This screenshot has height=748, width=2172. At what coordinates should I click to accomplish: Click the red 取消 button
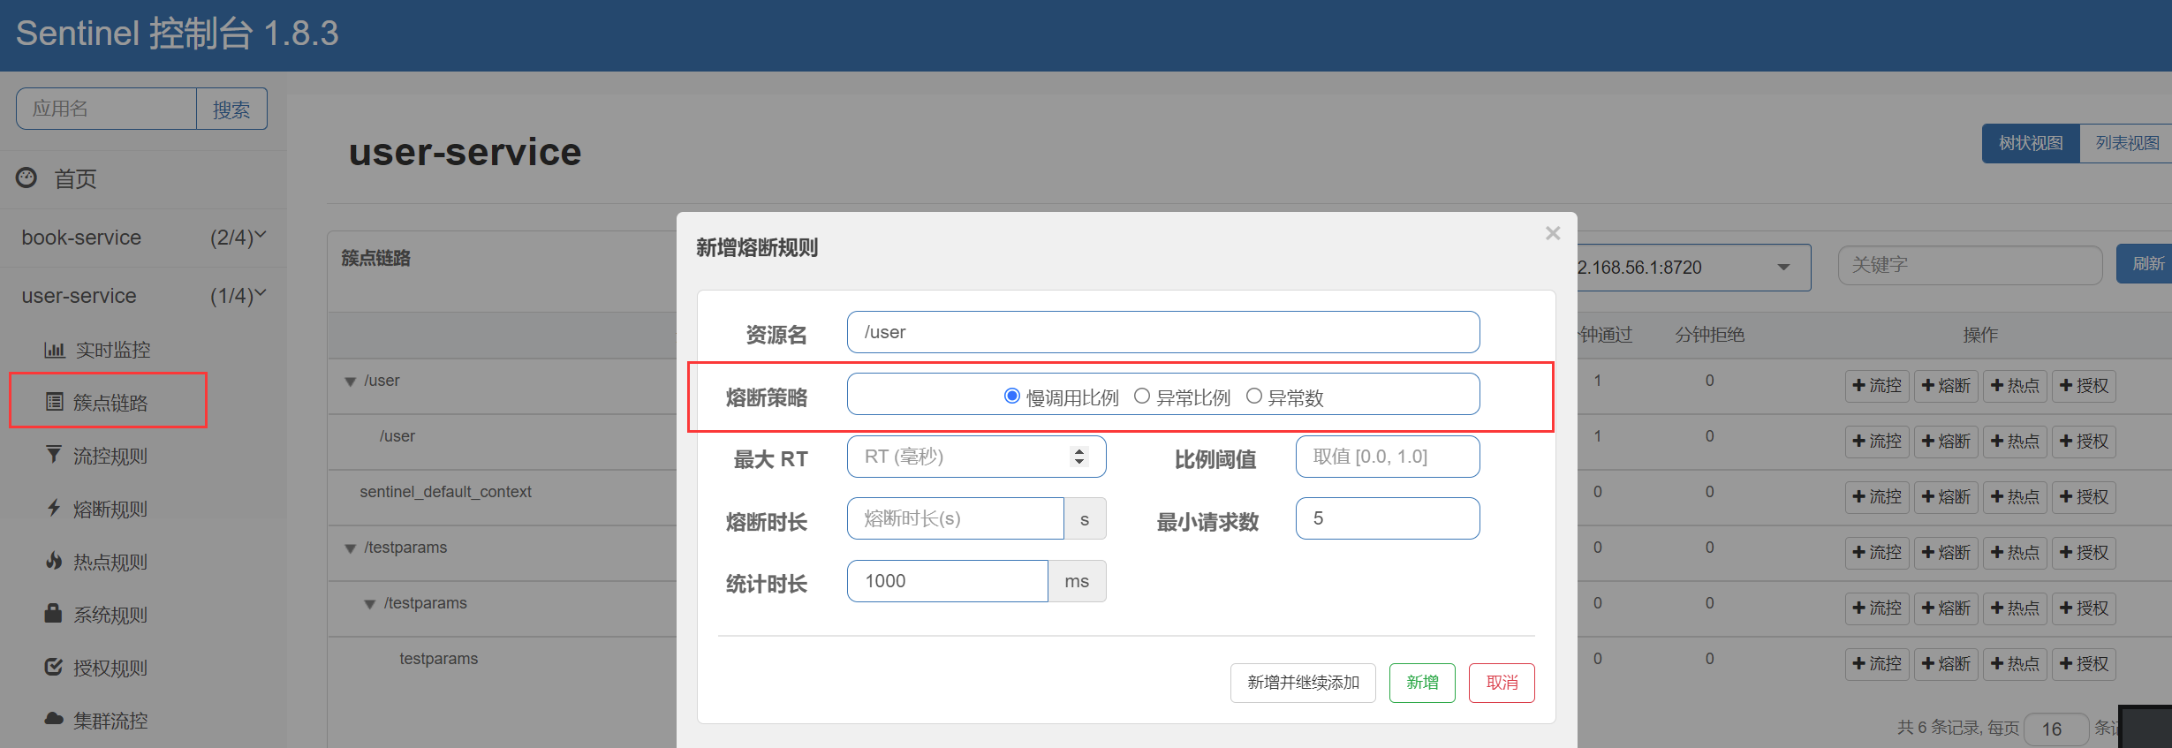tap(1502, 683)
